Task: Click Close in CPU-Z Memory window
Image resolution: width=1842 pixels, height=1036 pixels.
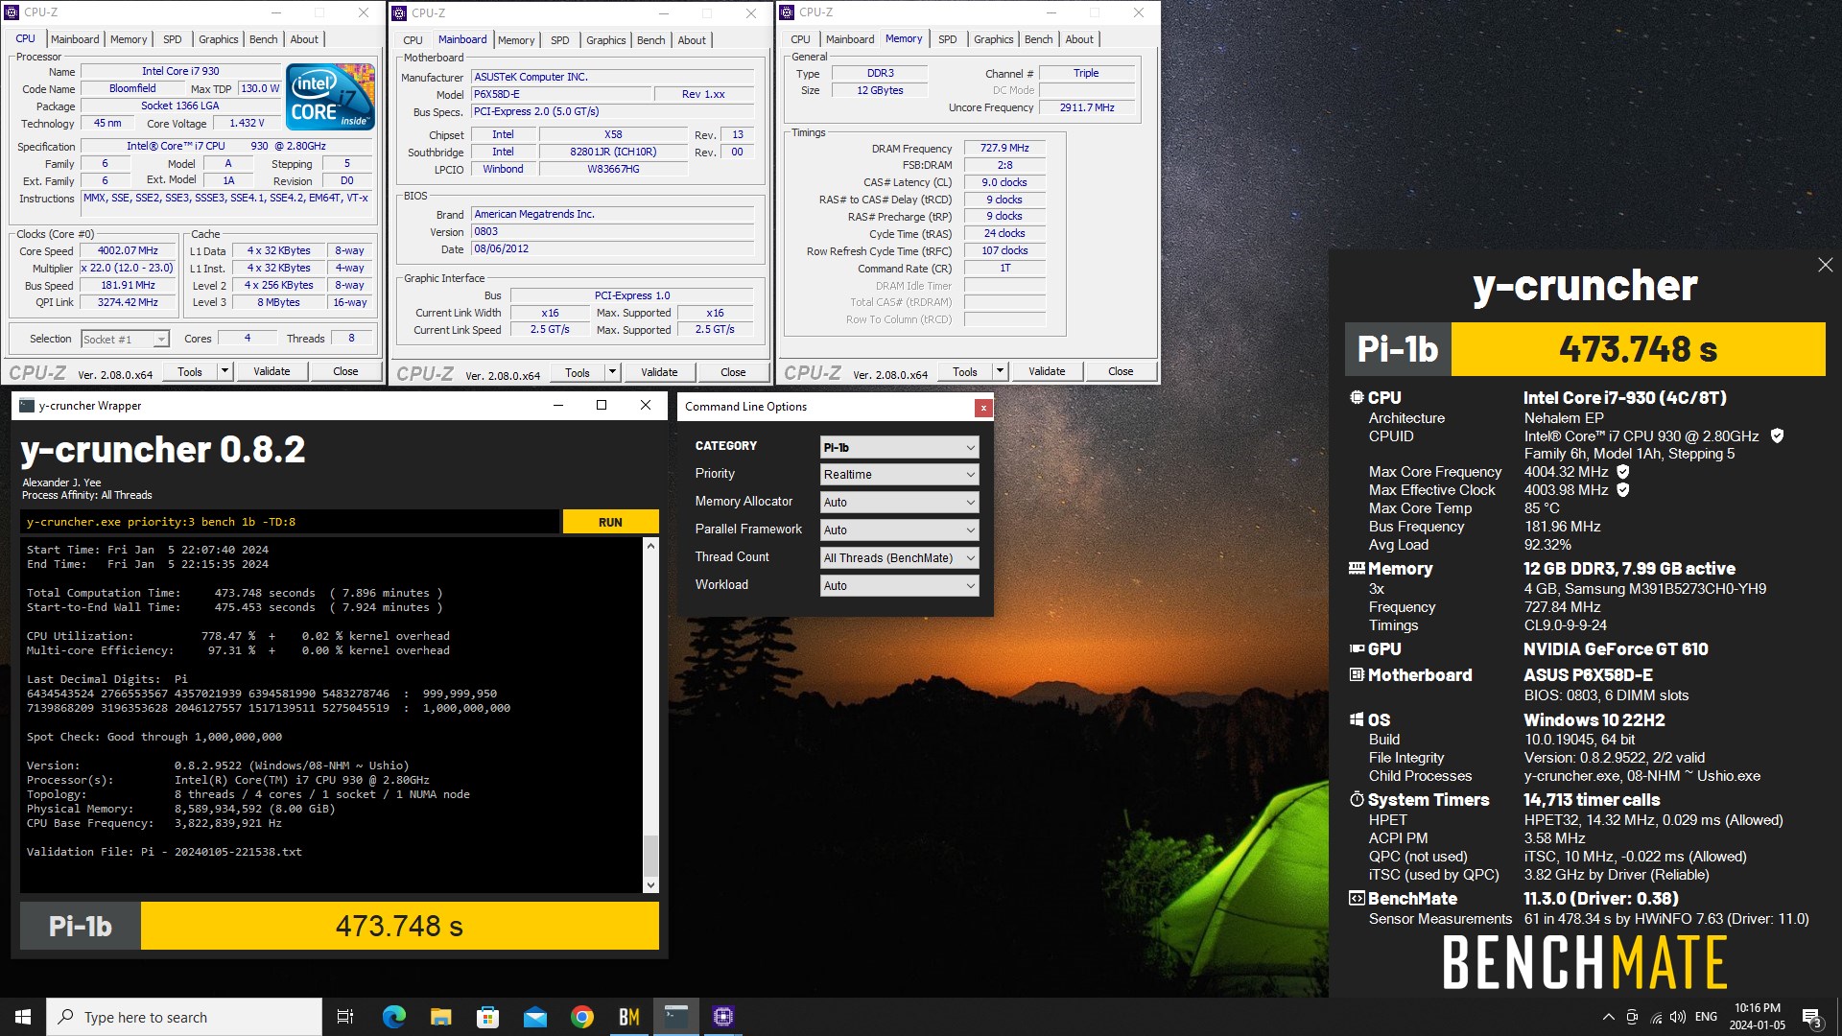Action: tap(1121, 371)
